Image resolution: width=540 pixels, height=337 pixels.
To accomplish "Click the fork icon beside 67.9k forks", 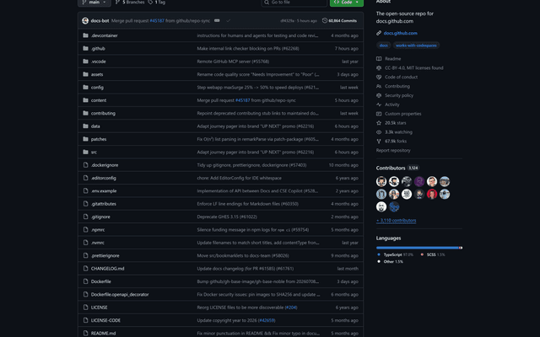I will point(379,142).
